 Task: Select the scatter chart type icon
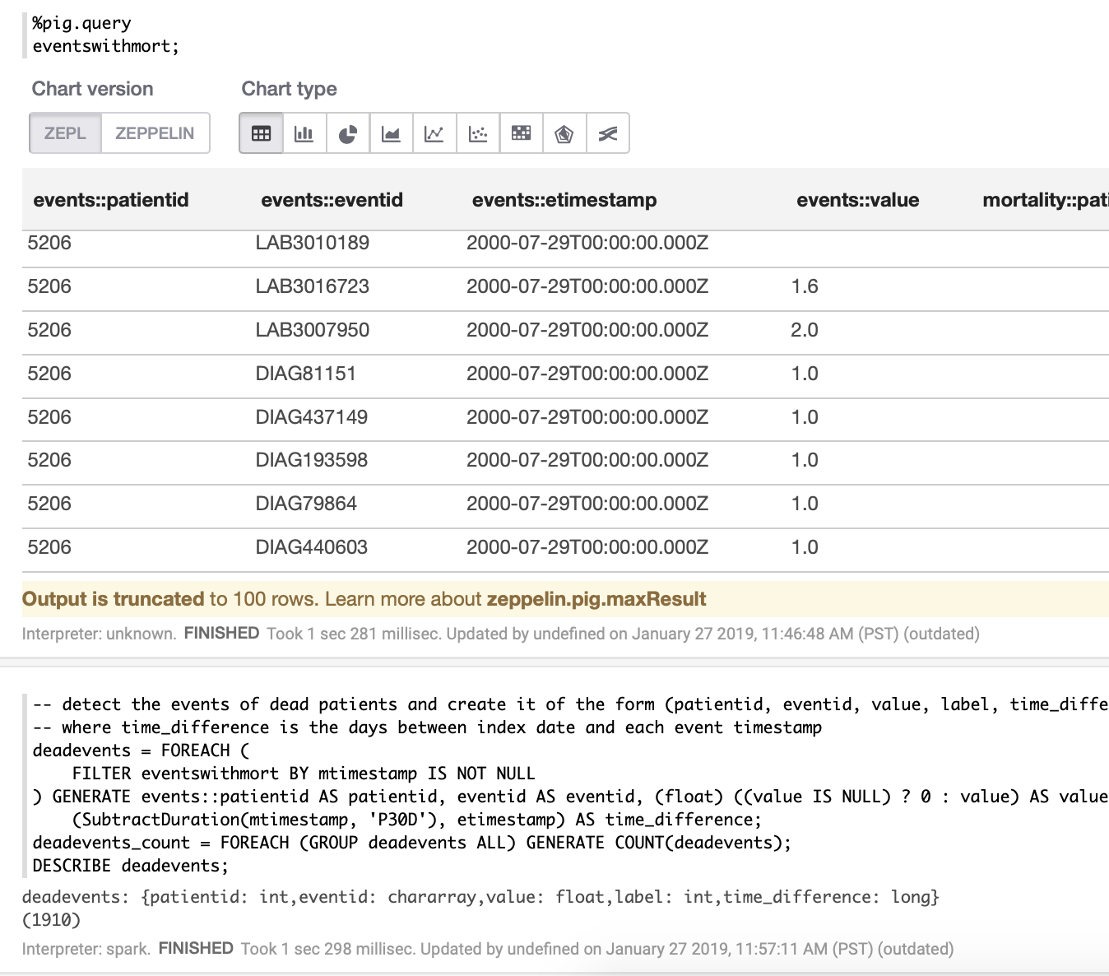click(x=478, y=133)
